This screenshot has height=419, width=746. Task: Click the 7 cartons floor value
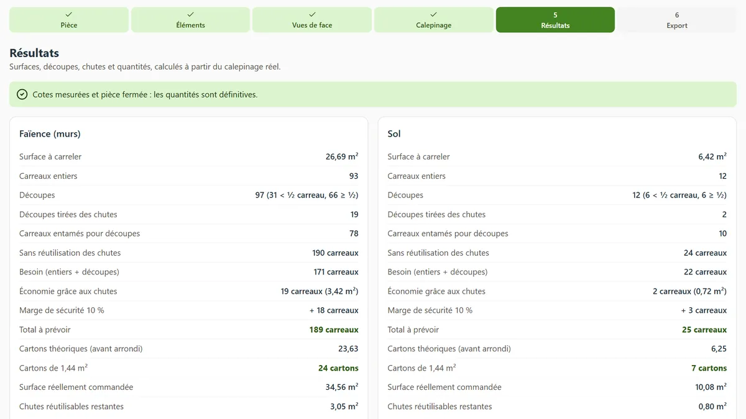point(709,368)
